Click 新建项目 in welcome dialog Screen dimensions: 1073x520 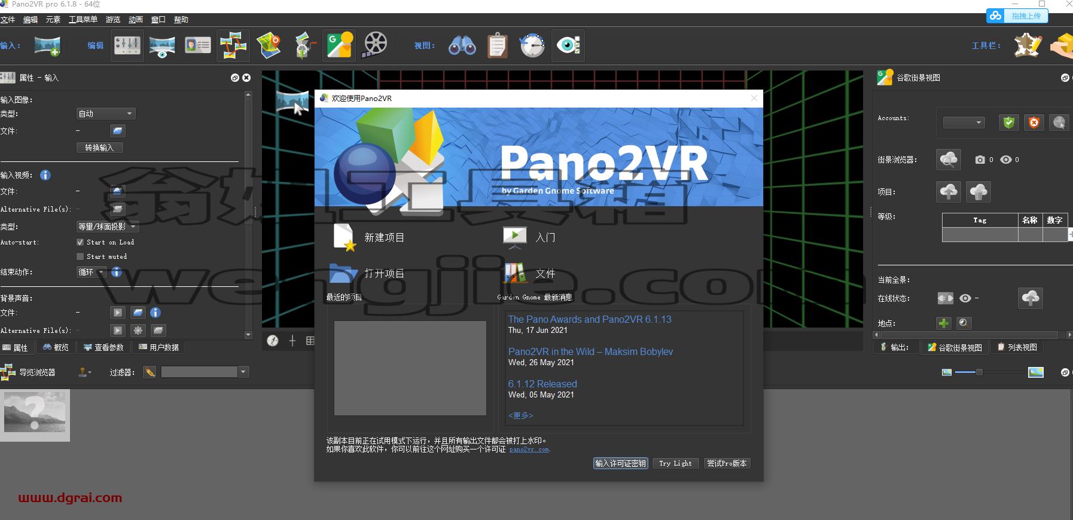coord(368,237)
